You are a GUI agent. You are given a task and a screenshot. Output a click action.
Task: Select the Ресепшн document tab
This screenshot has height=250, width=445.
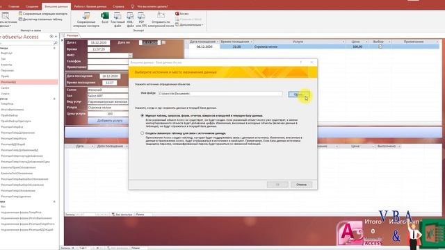click(72, 35)
